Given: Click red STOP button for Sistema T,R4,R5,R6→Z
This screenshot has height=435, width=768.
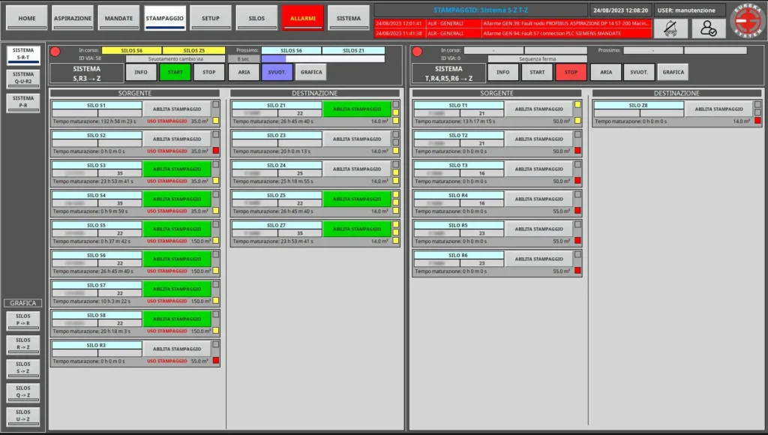Looking at the screenshot, I should coord(571,72).
